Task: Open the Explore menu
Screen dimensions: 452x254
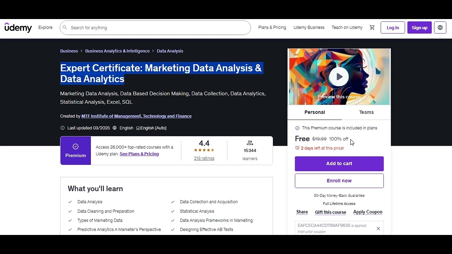Action: pyautogui.click(x=45, y=28)
